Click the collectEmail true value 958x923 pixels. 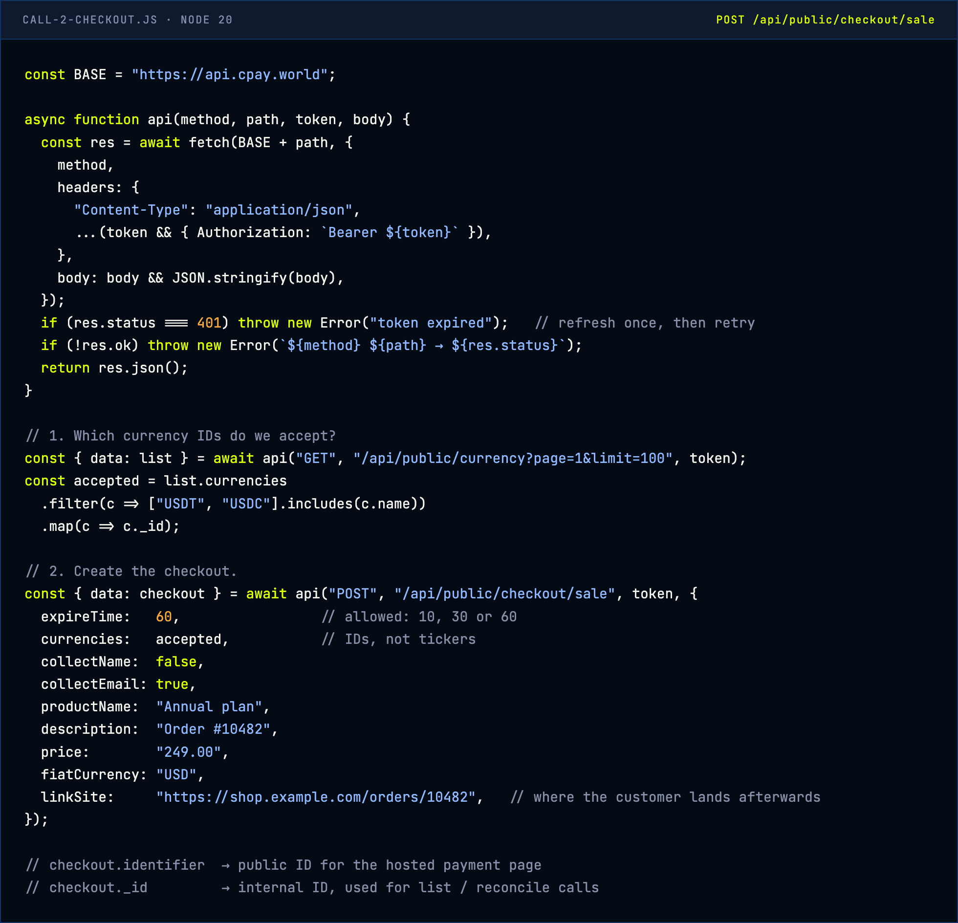point(172,684)
